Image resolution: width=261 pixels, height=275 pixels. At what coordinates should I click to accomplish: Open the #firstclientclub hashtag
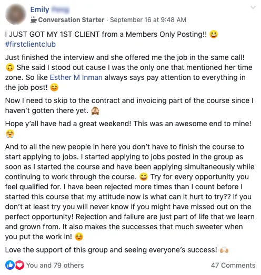(31, 44)
